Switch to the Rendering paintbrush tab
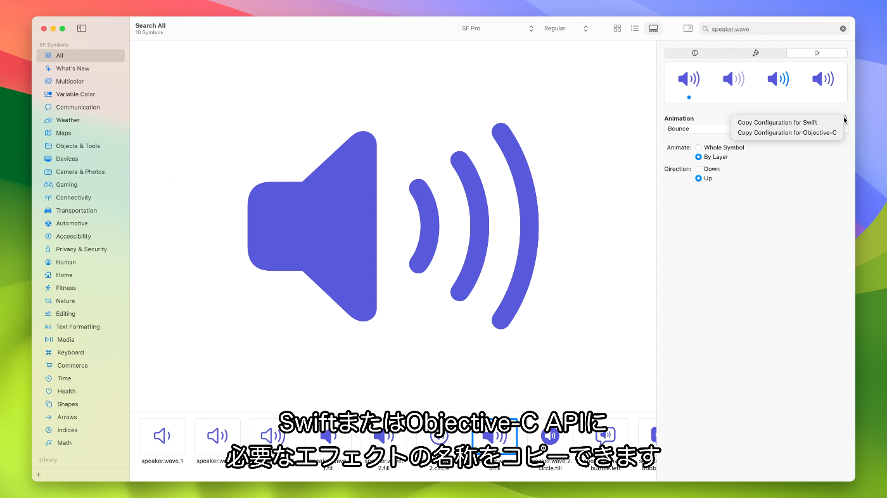This screenshot has height=498, width=887. pyautogui.click(x=756, y=53)
